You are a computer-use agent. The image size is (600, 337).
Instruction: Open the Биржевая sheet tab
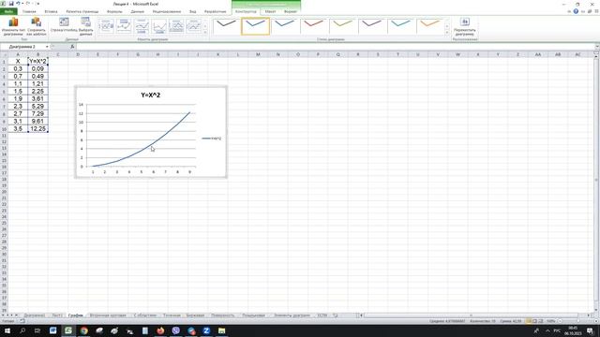pos(195,315)
